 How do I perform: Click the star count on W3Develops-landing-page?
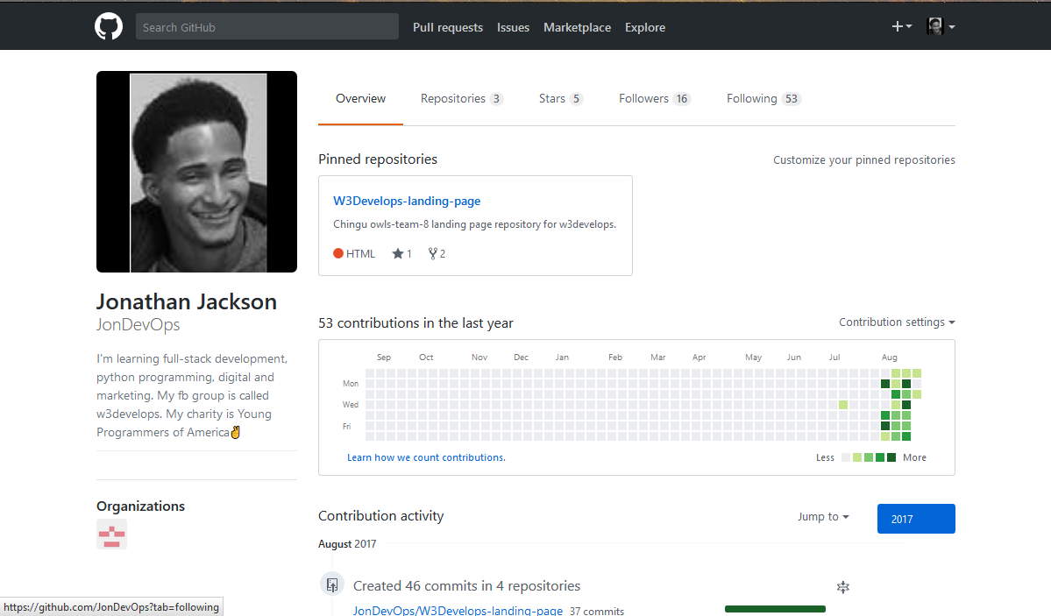(401, 253)
